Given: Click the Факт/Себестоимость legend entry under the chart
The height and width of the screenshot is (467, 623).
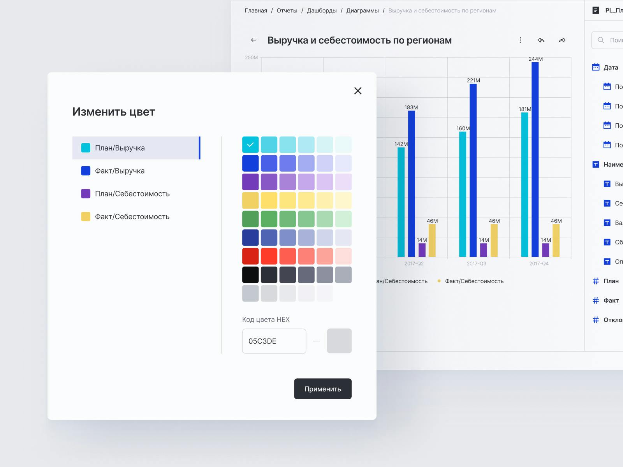Looking at the screenshot, I should (470, 281).
